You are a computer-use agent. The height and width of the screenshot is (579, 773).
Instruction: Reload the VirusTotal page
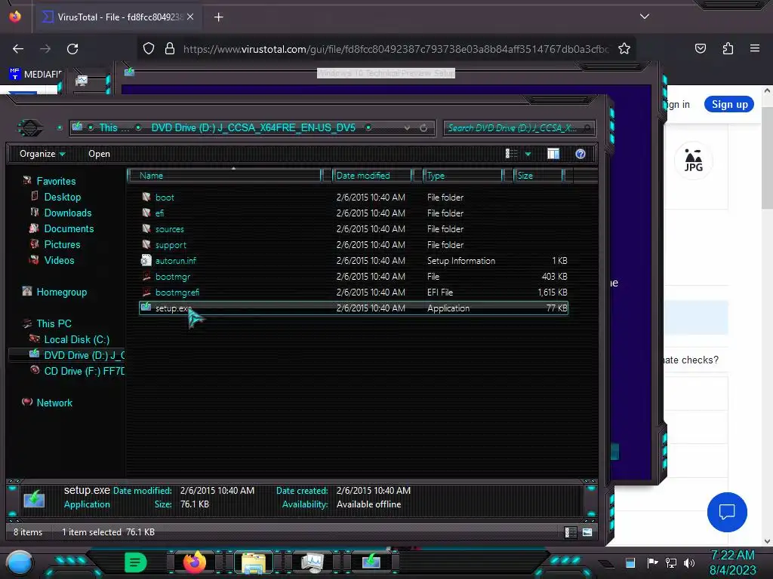pyautogui.click(x=72, y=49)
